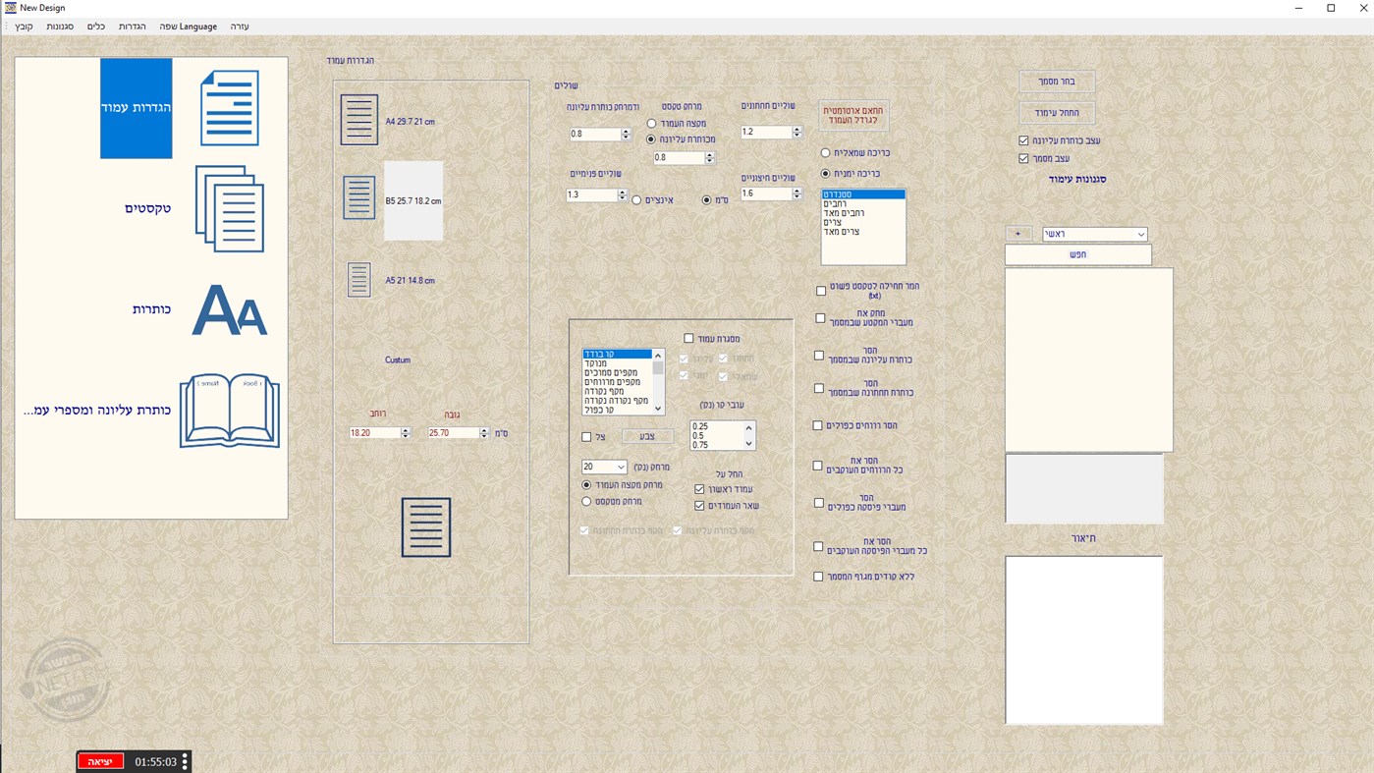Enable the מסגרת עמוד page frame checkbox
Screen dimensions: 1374x773
pyautogui.click(x=687, y=337)
